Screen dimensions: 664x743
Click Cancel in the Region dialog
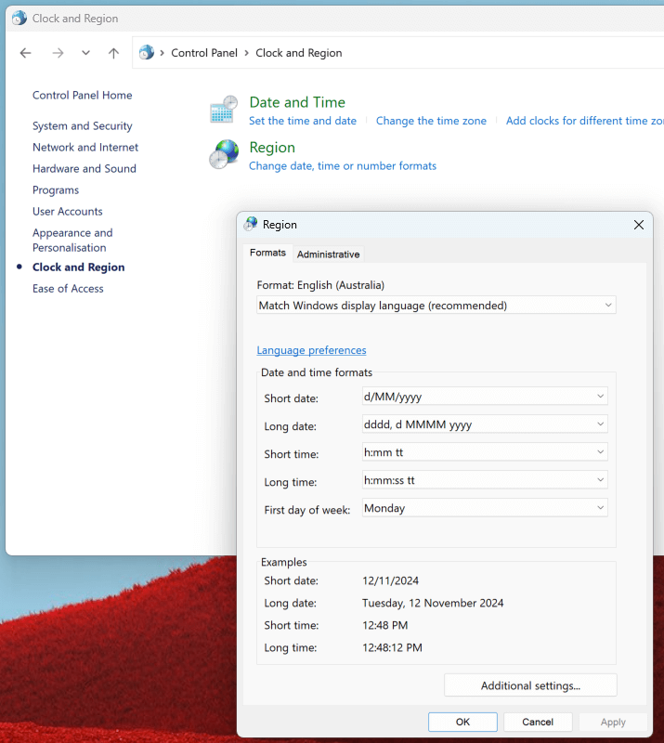pyautogui.click(x=538, y=722)
